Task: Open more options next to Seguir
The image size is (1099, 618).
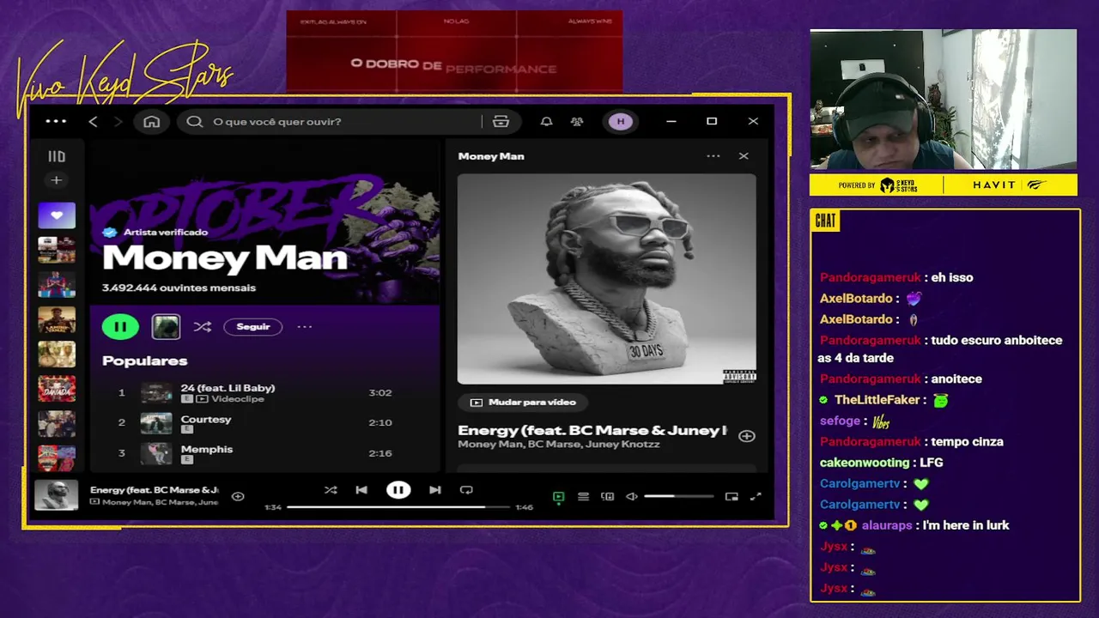Action: [305, 326]
